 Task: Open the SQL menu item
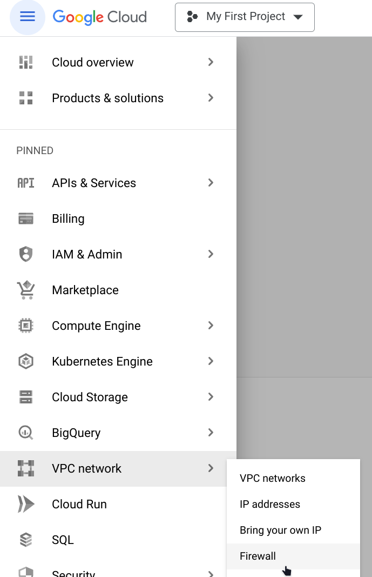pos(63,540)
